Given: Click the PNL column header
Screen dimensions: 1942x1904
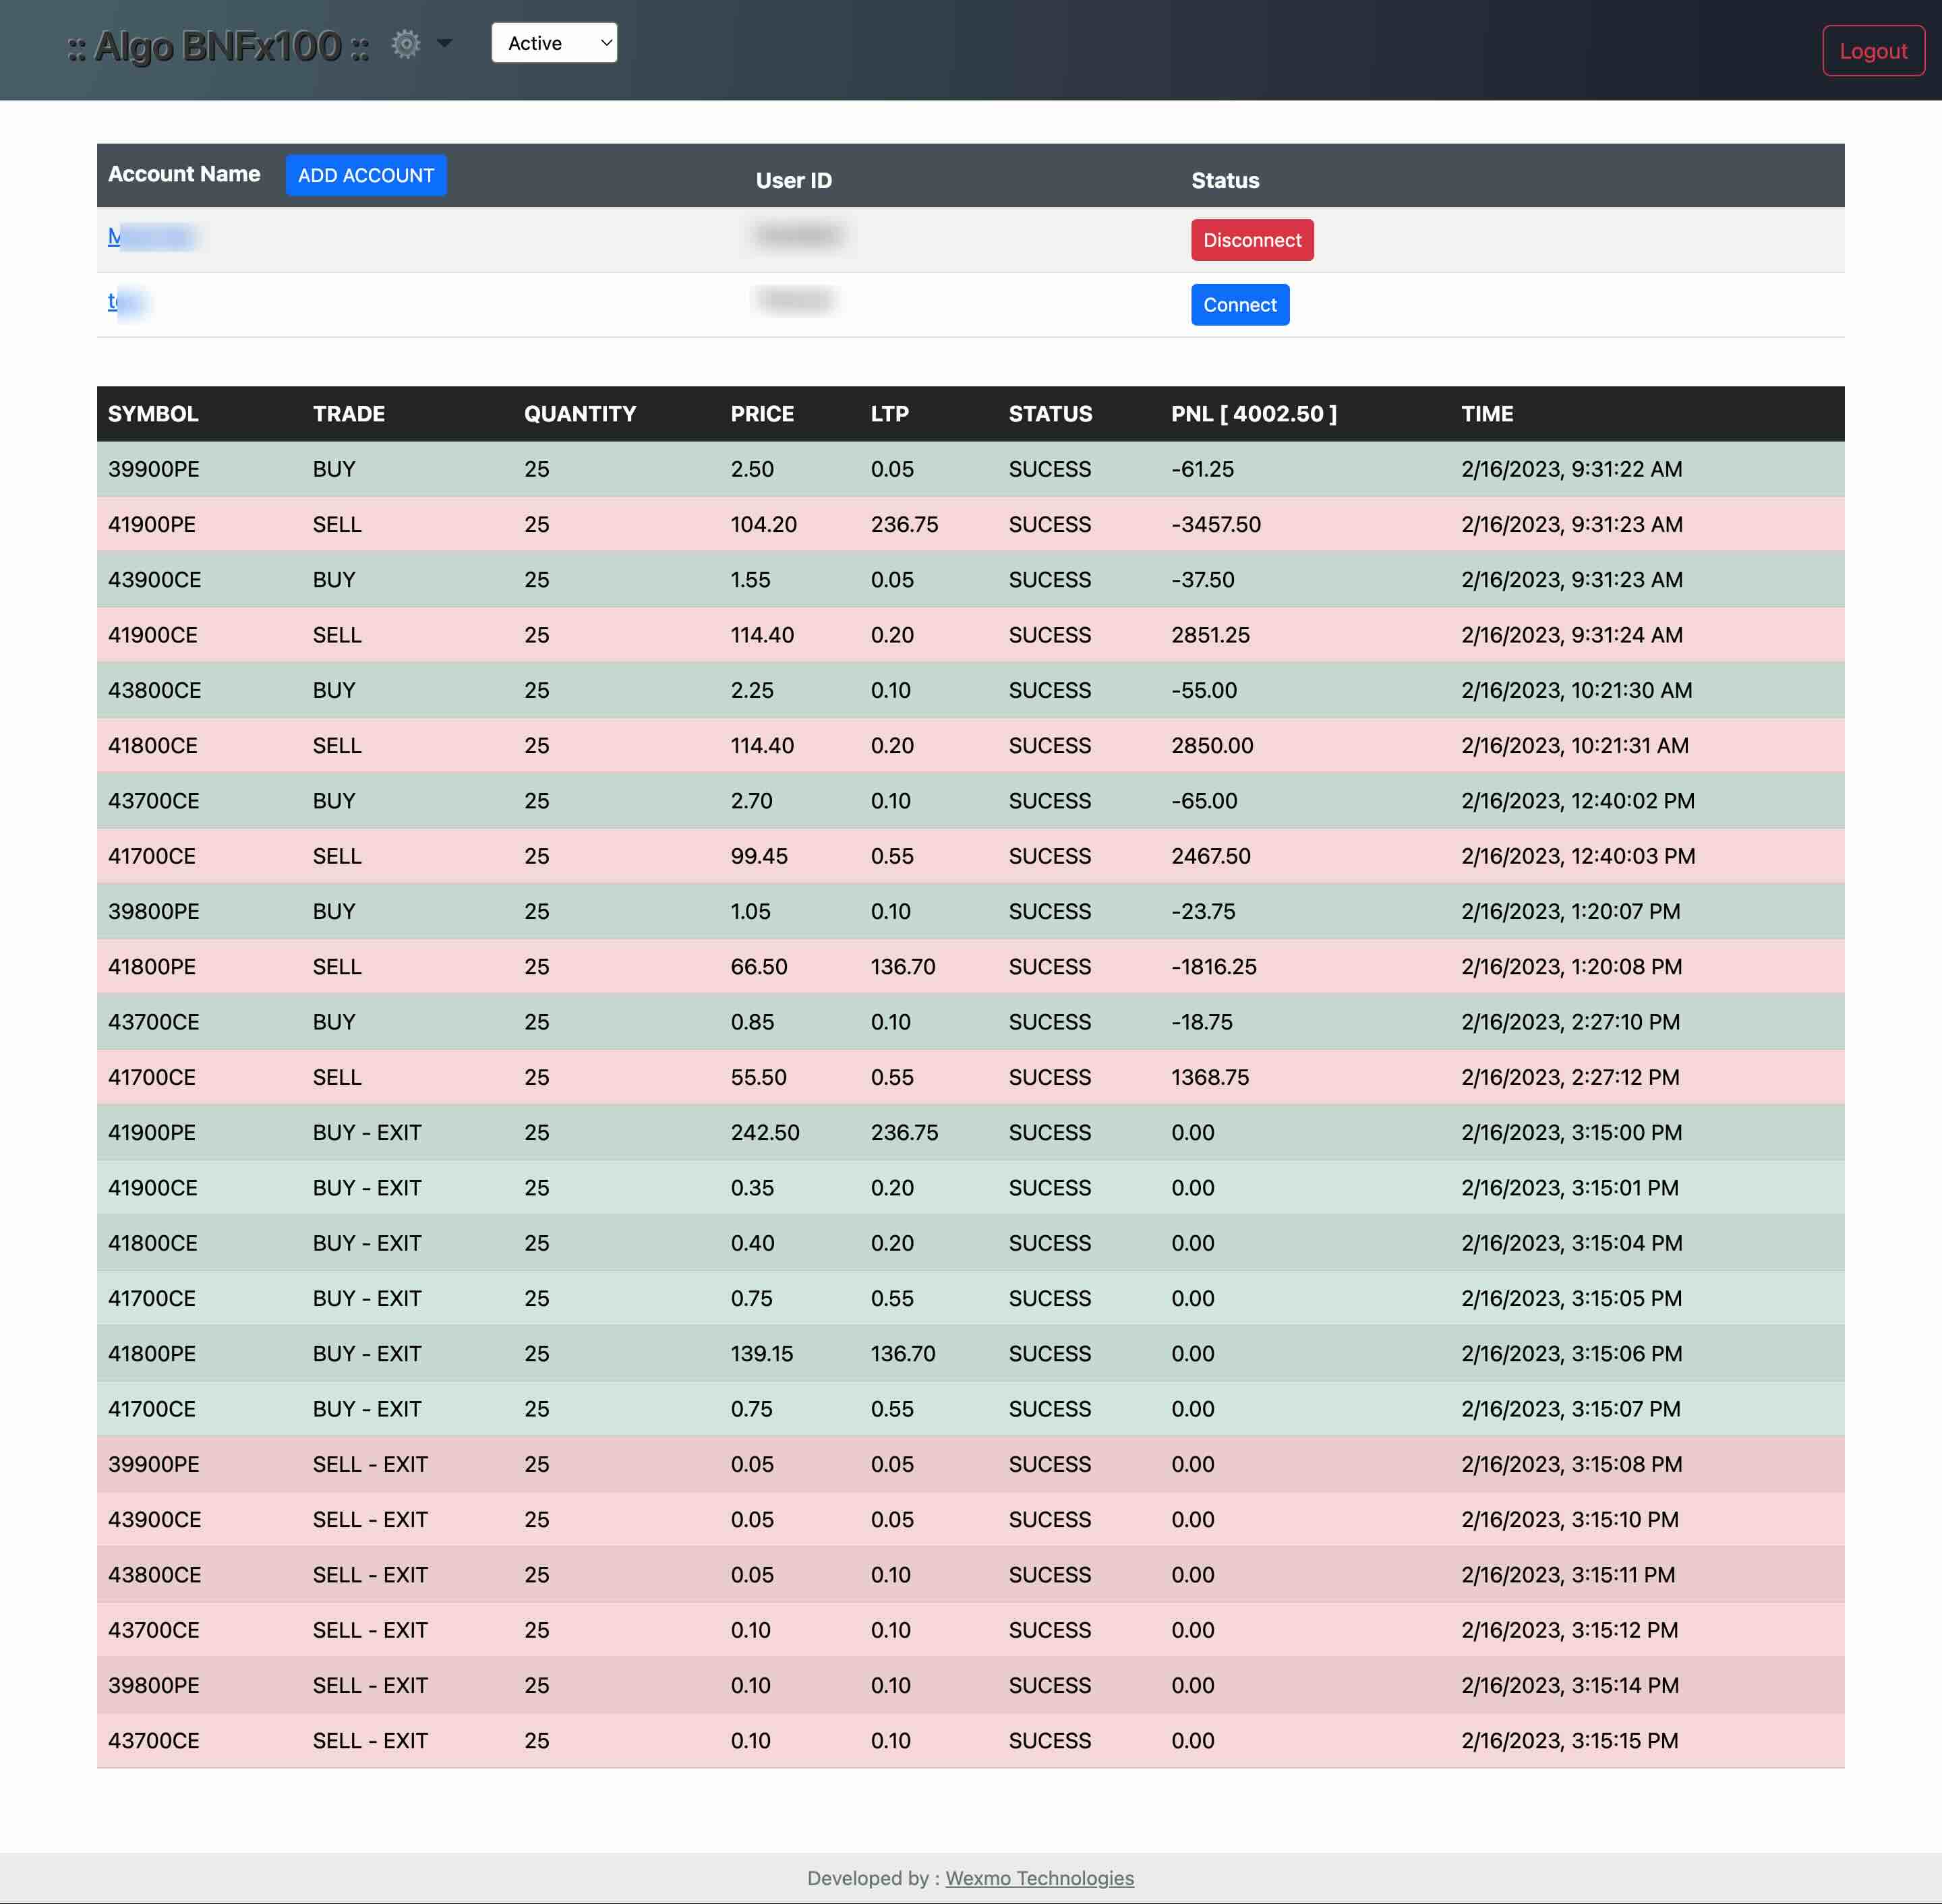Looking at the screenshot, I should [x=1253, y=414].
